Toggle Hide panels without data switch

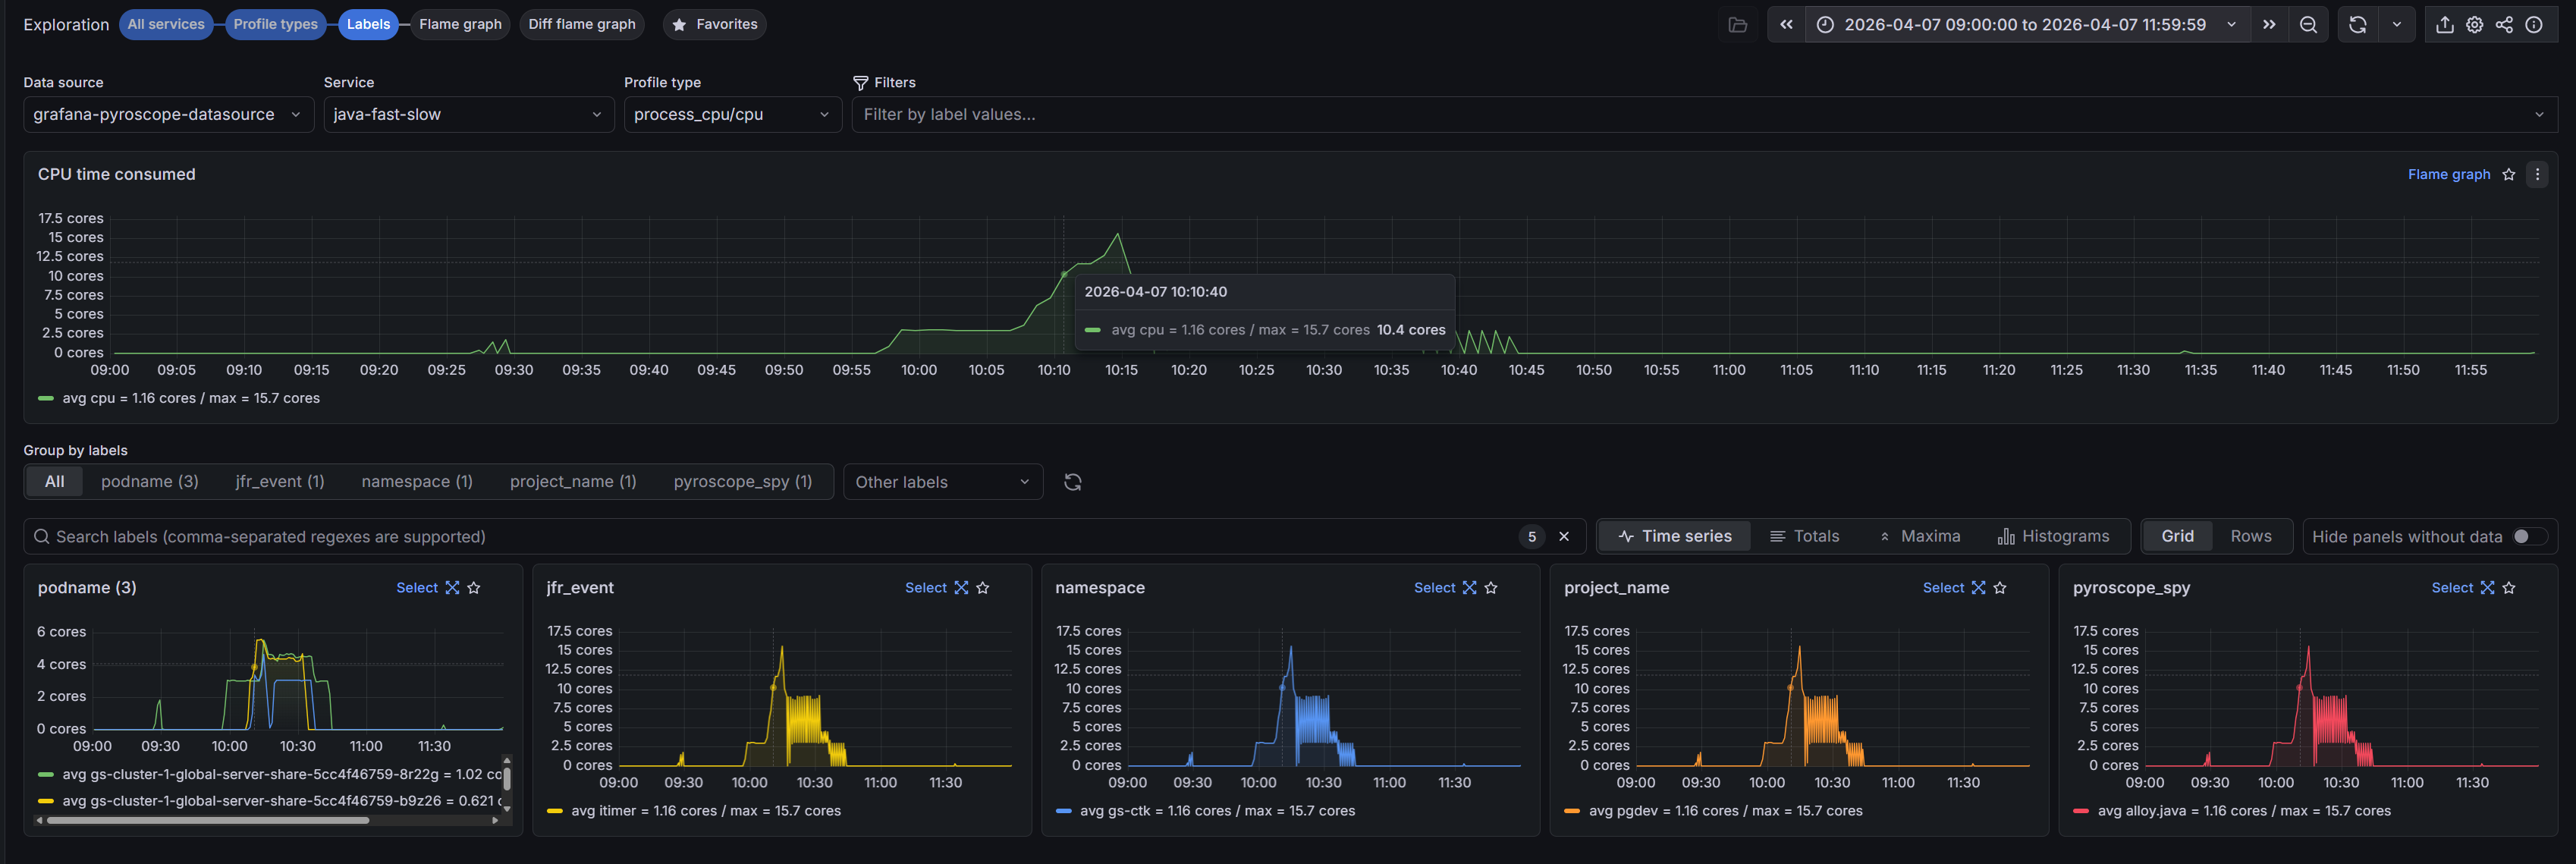(2529, 537)
